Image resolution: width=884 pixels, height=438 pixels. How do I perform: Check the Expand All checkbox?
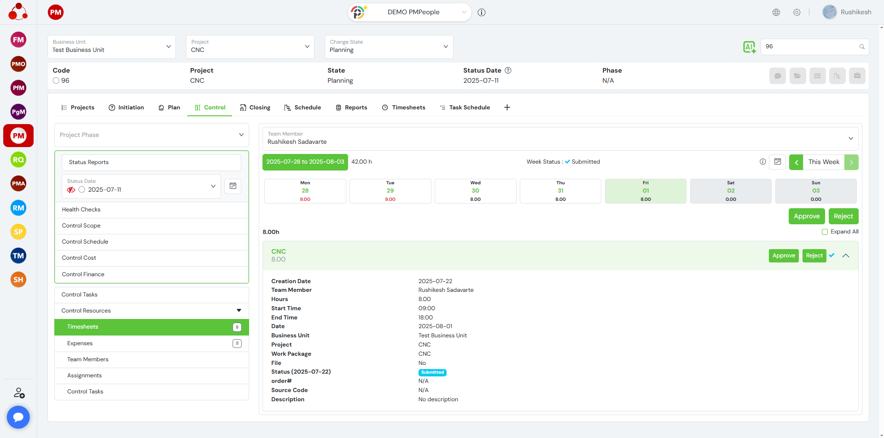(x=825, y=232)
